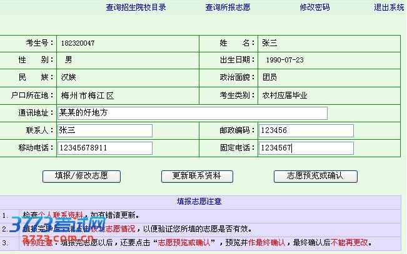Image resolution: width=407 pixels, height=254 pixels.
Task: Click the 户口所在地 value 梅州市梅江区
Action: click(88, 95)
